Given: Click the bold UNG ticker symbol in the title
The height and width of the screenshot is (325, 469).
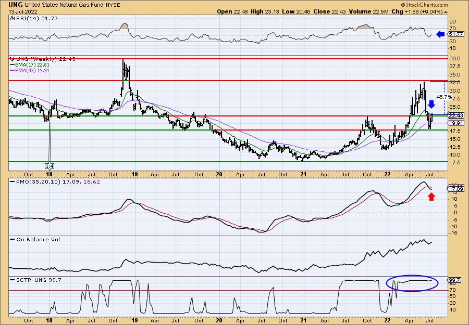Looking at the screenshot, I should (x=15, y=5).
